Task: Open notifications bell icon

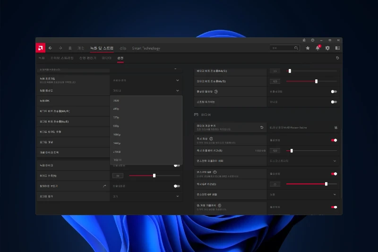Action: point(318,48)
